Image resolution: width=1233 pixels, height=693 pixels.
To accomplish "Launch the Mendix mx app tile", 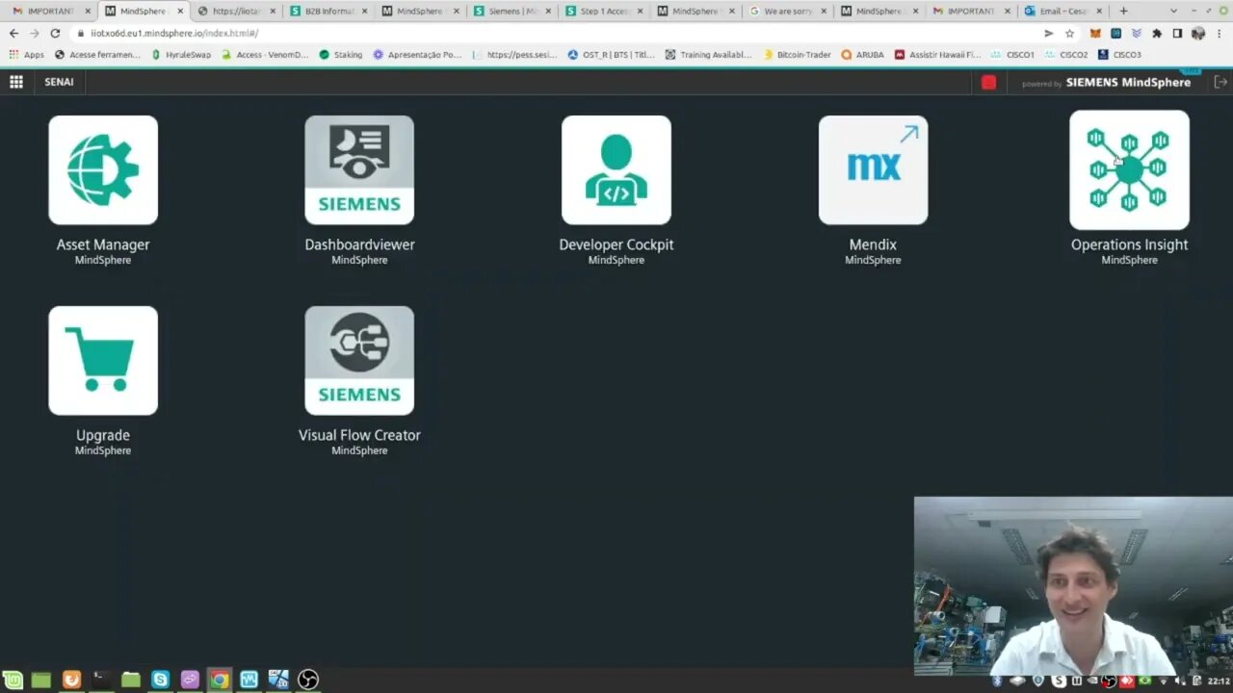I will tap(873, 170).
